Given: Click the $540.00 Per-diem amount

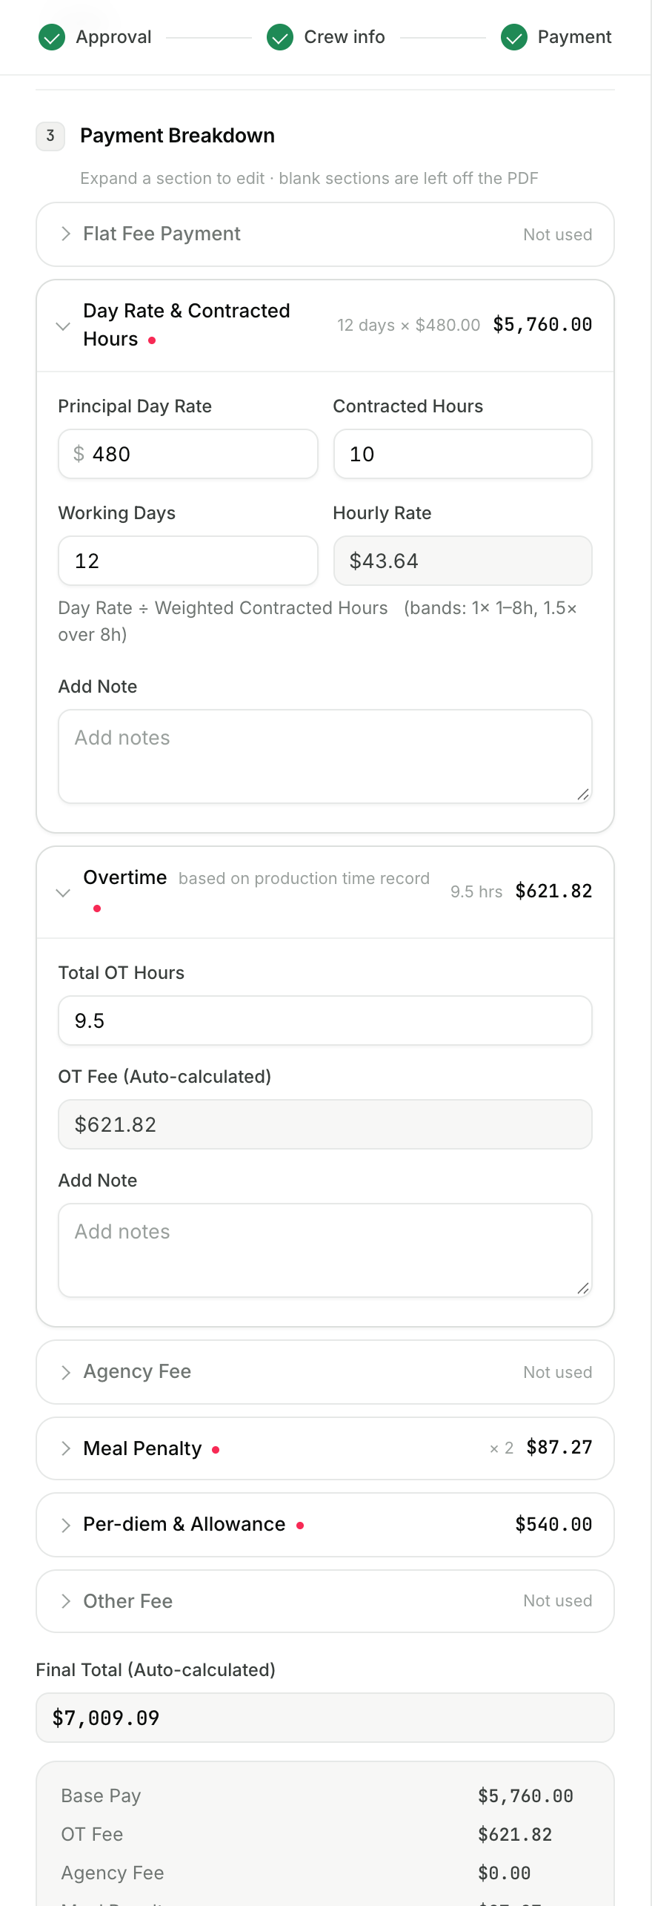Looking at the screenshot, I should point(553,1525).
